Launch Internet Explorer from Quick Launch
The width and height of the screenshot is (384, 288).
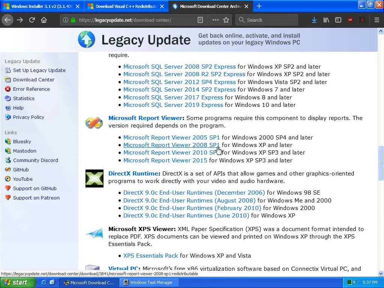(43, 282)
